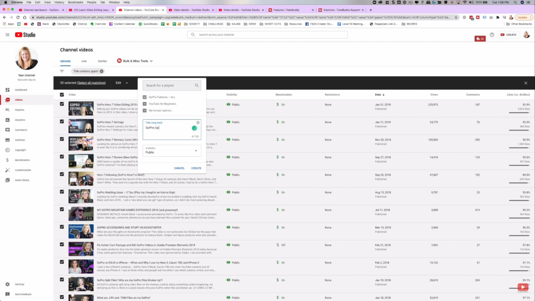Open the account avatar menu in Studio header
The image size is (535, 301).
526,35
